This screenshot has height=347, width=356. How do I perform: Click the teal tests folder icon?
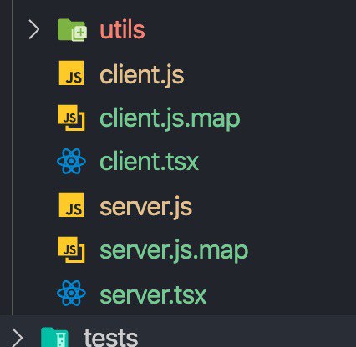tap(54, 337)
